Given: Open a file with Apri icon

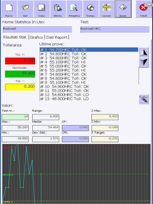Looking at the screenshot, I should (x=25, y=9).
